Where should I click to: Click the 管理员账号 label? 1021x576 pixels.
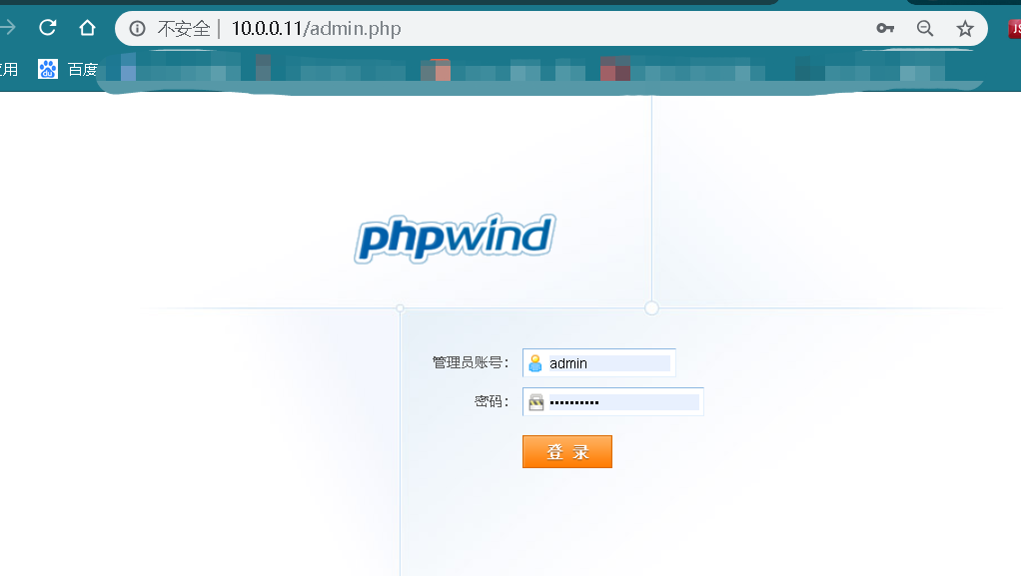[x=471, y=362]
